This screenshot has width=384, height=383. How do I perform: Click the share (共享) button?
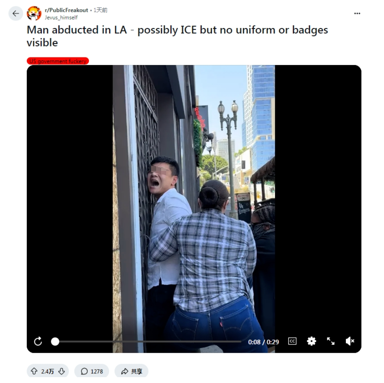(131, 371)
